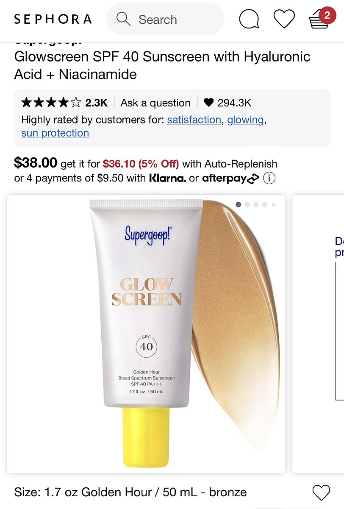Image resolution: width=344 pixels, height=509 pixels.
Task: Select the second image carousel dot
Action: 247,204
